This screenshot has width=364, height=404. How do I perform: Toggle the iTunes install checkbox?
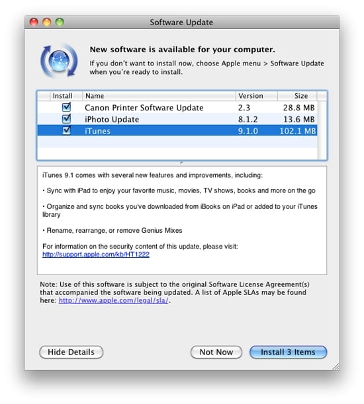[x=67, y=130]
